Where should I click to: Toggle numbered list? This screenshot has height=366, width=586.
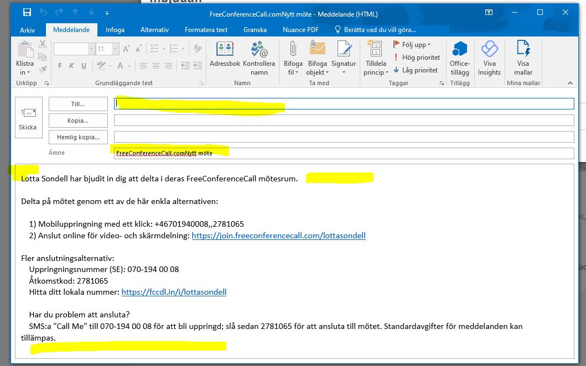pos(174,49)
